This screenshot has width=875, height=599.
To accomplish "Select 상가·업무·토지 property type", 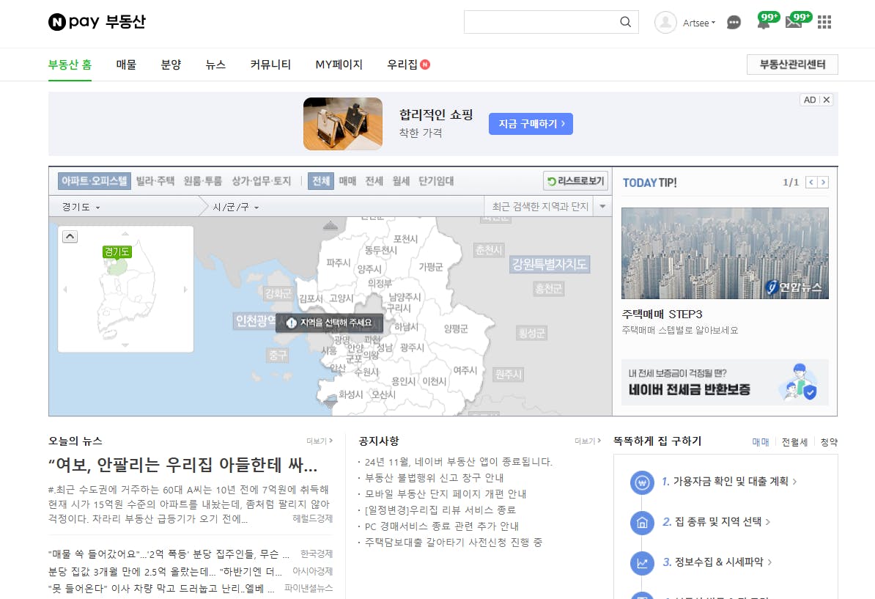I will coord(261,181).
